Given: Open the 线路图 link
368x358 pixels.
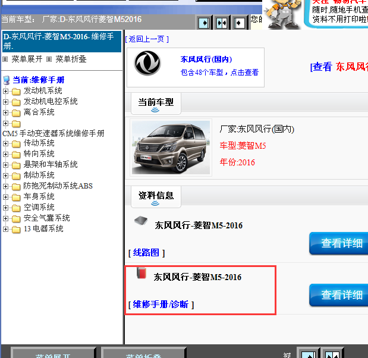Looking at the screenshot, I should [x=146, y=253].
